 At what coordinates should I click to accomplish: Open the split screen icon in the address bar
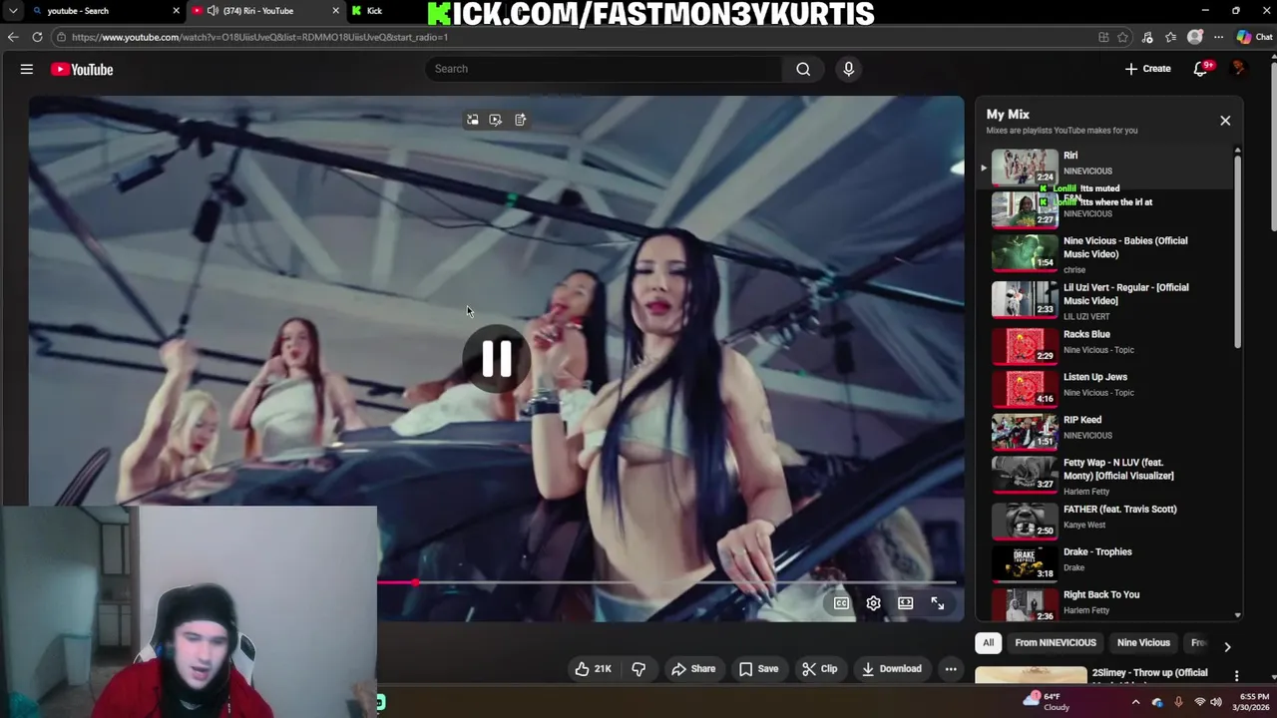point(1103,37)
